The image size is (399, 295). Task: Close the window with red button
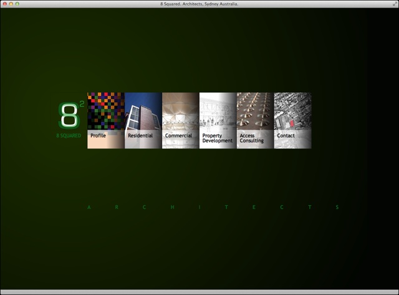(4, 4)
